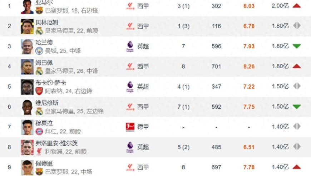Click the Barcelona club crest under 亚马尔
Image resolution: width=311 pixels, height=176 pixels.
(x=39, y=10)
